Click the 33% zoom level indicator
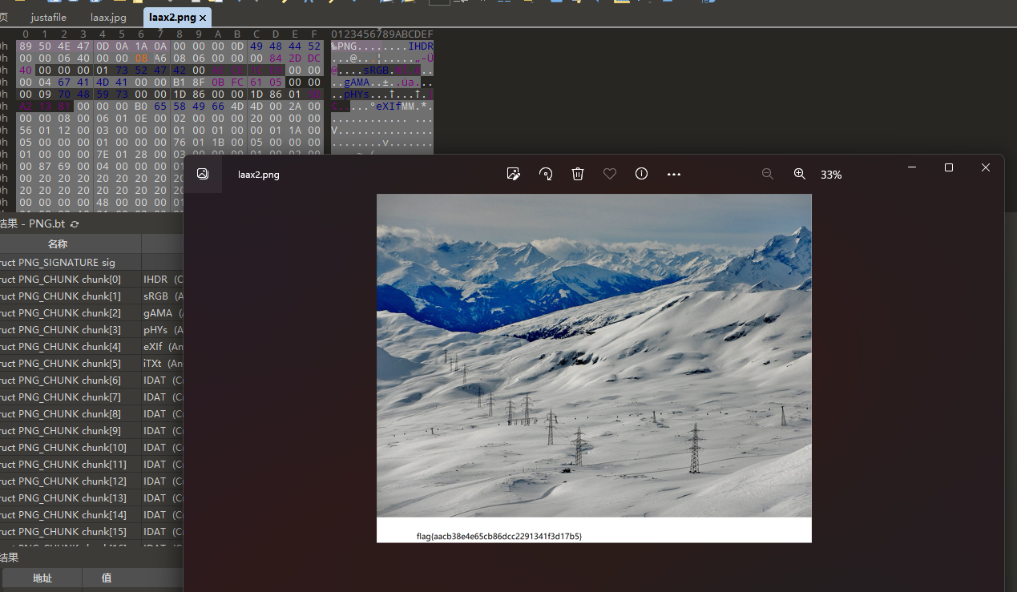1017x592 pixels. pyautogui.click(x=831, y=175)
